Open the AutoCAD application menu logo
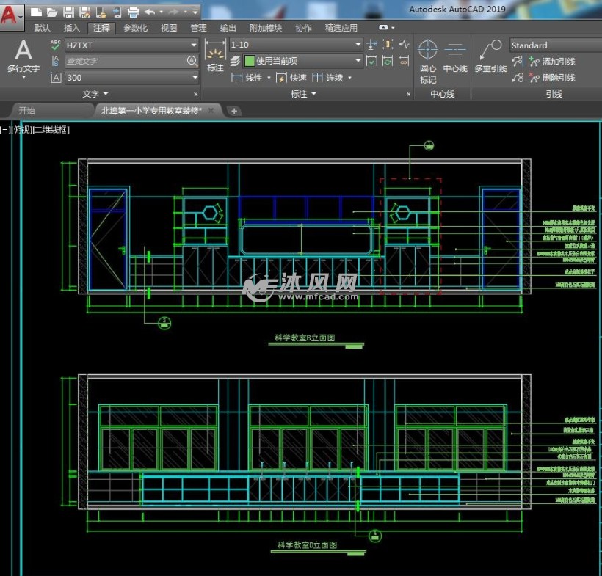The image size is (602, 576). click(x=10, y=13)
